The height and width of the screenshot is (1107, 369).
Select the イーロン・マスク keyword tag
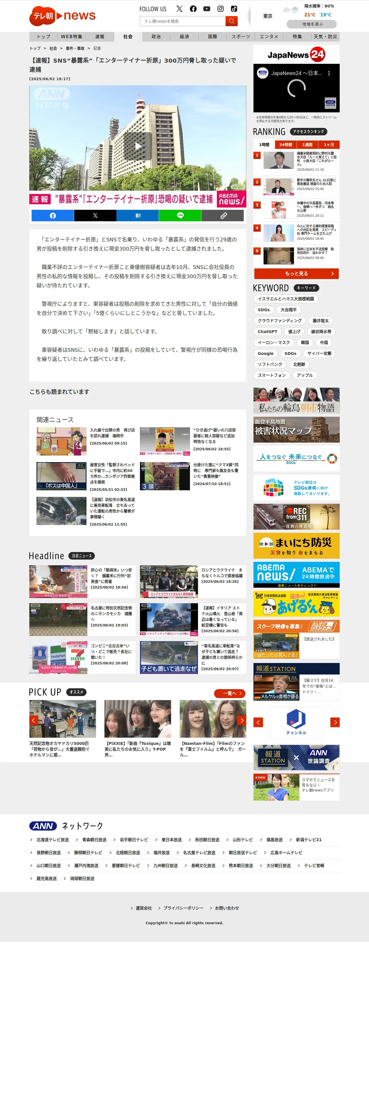coord(274,343)
